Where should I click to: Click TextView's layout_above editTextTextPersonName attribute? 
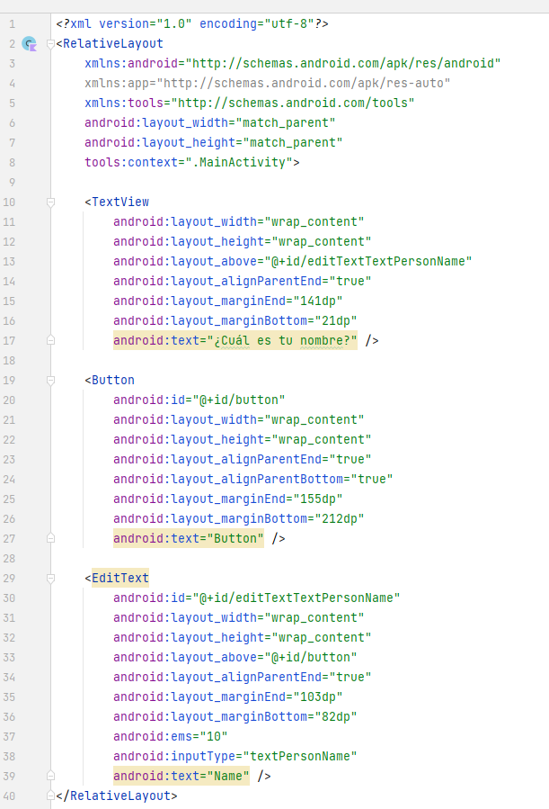293,262
